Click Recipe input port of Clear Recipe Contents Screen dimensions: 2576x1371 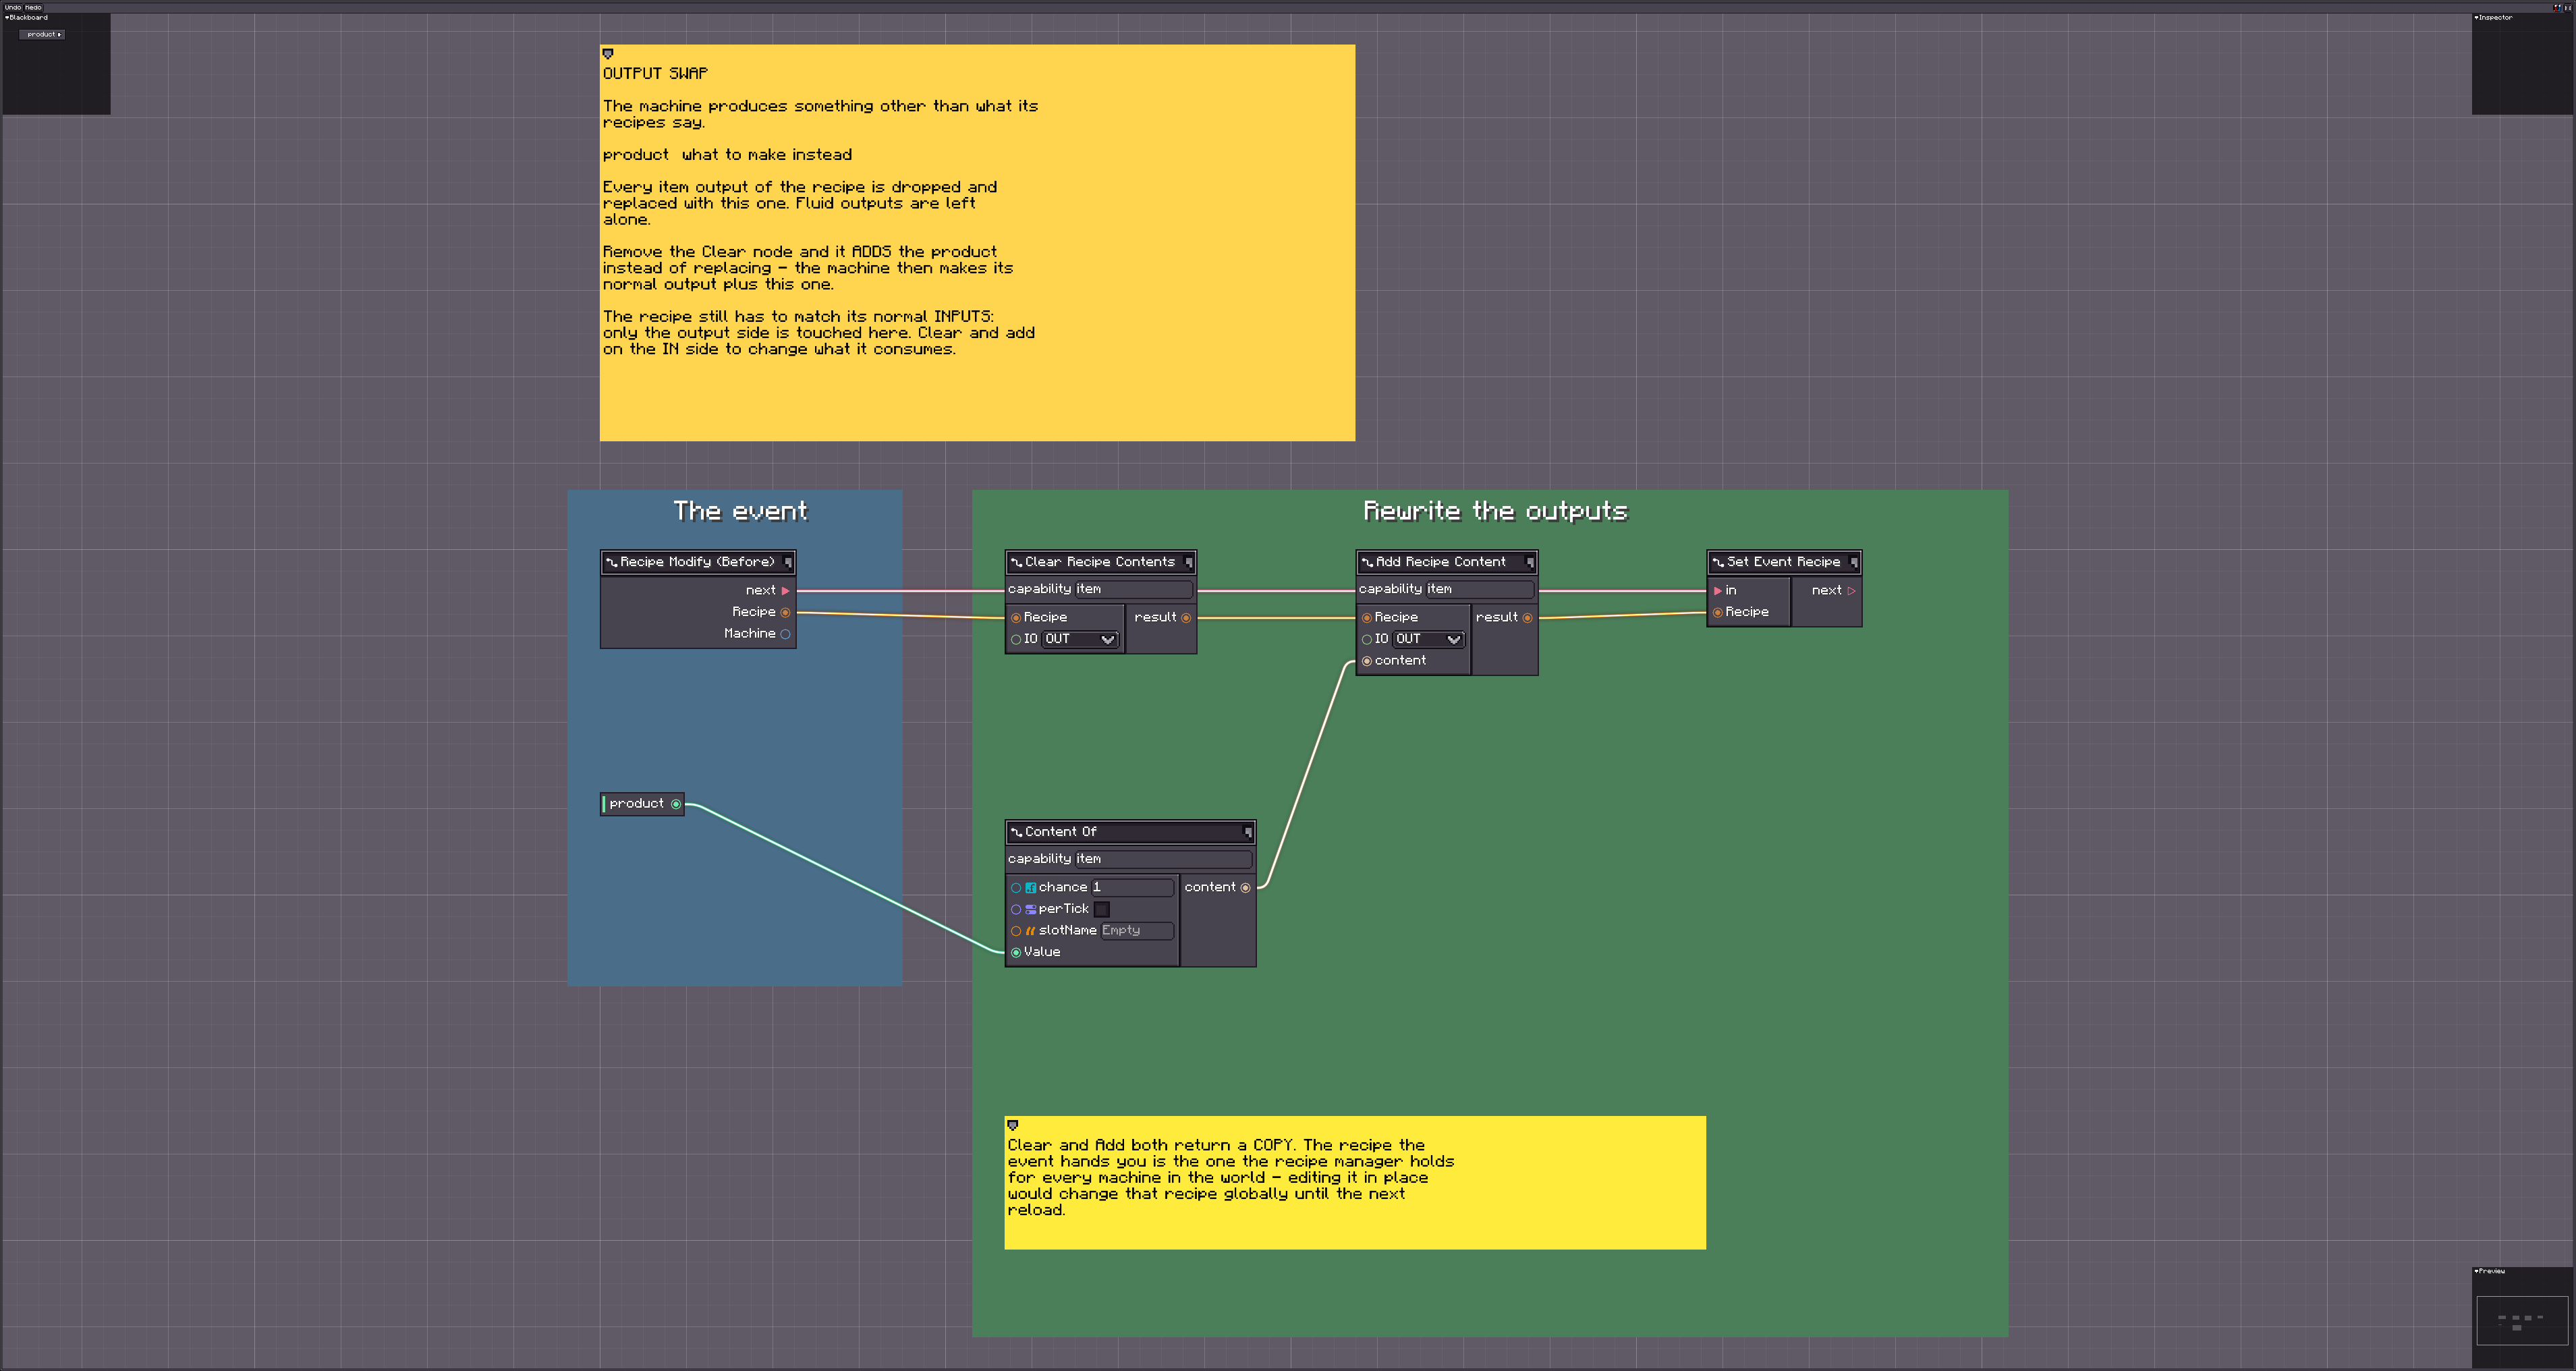click(1016, 618)
